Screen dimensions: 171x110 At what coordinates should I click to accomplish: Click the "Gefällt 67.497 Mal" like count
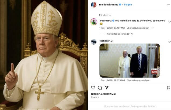116,28
